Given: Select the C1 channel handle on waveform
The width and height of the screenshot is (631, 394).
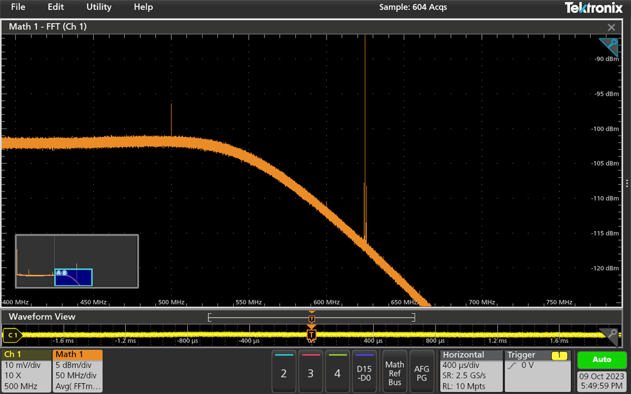Looking at the screenshot, I should point(12,334).
